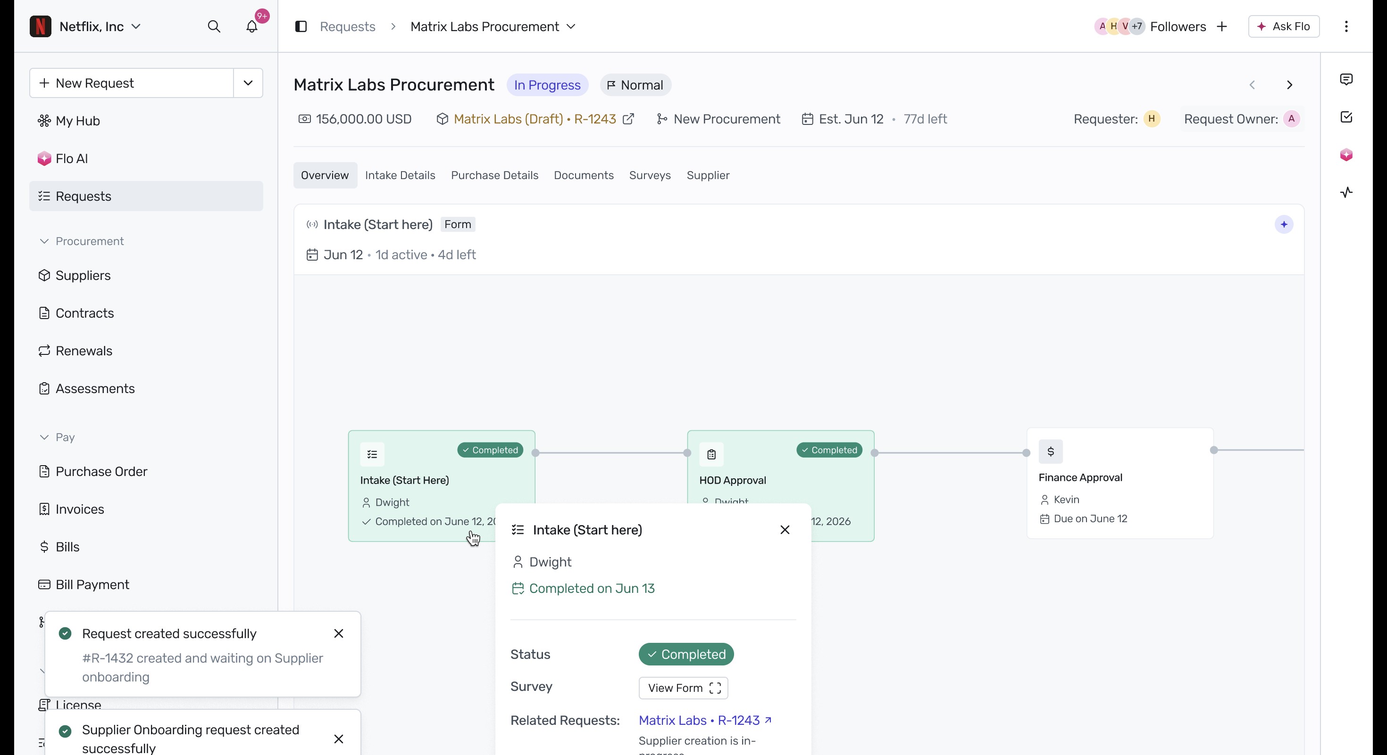Viewport: 1387px width, 755px height.
Task: Open Suppliers in sidebar
Action: 146,275
